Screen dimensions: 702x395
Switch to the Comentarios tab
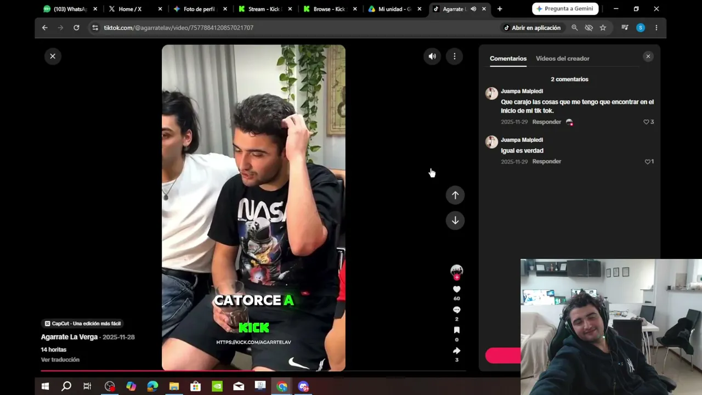508,59
